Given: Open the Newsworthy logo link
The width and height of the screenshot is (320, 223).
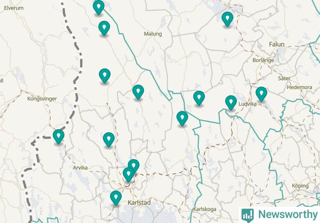Looking at the screenshot, I should pyautogui.click(x=279, y=215).
